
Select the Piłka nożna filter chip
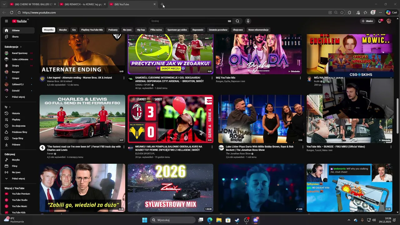click(x=156, y=30)
